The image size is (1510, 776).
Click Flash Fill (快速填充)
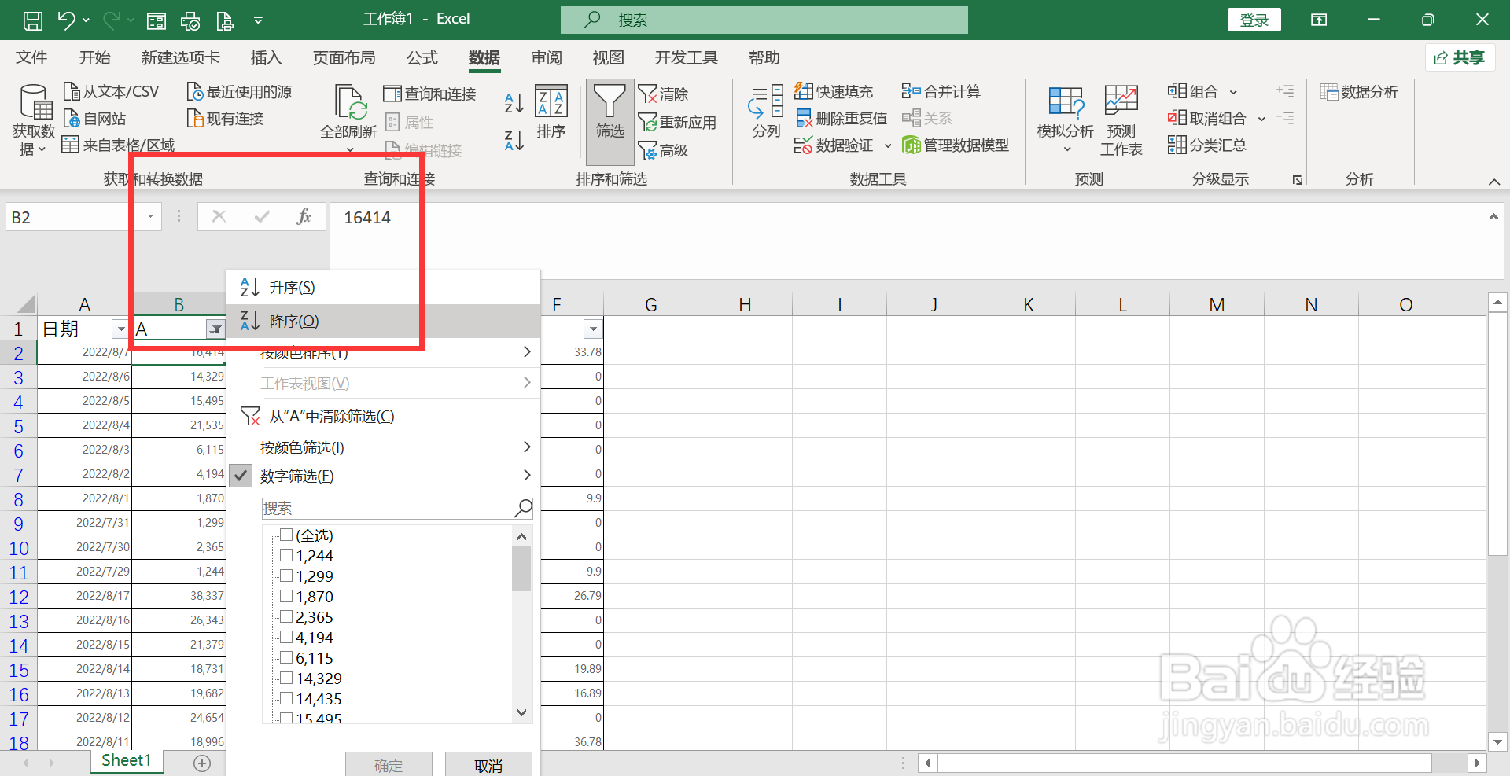coord(834,92)
